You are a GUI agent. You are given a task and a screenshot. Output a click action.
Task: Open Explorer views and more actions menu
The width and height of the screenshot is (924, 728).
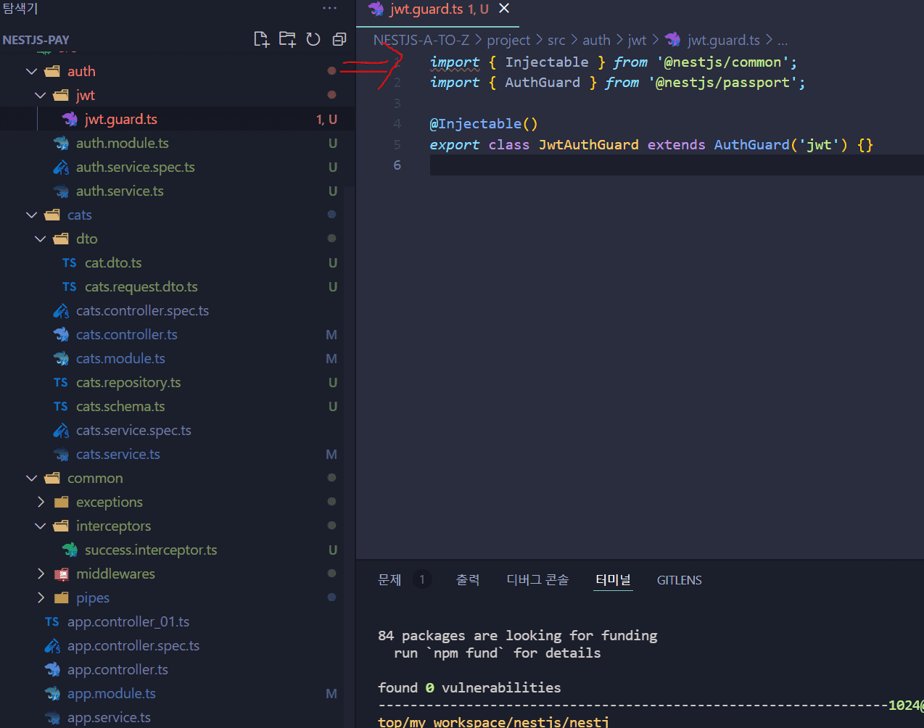tap(330, 9)
